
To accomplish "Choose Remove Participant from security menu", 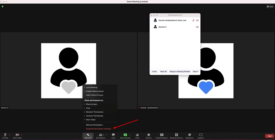I will tap(95, 125).
